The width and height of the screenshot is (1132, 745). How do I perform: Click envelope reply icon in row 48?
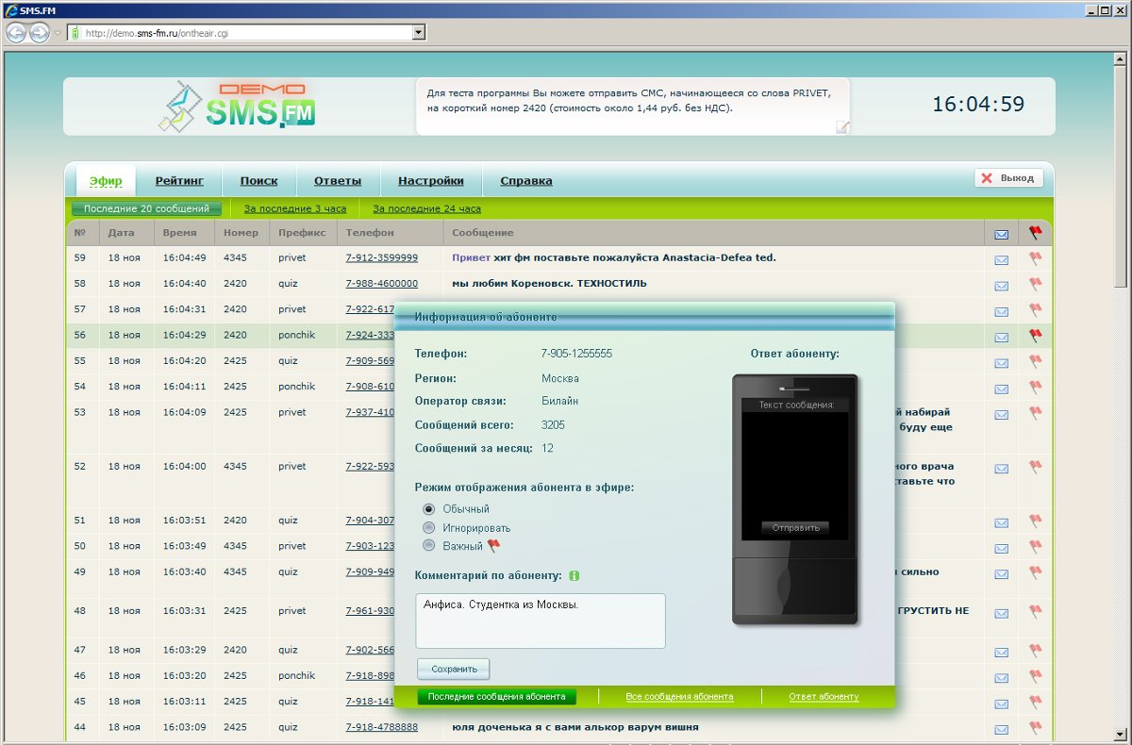[1001, 613]
